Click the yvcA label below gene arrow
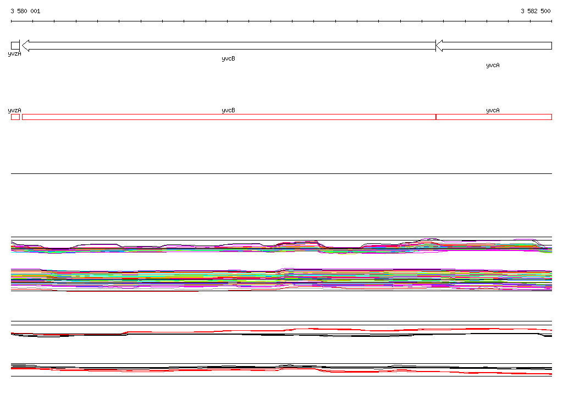 coord(493,65)
